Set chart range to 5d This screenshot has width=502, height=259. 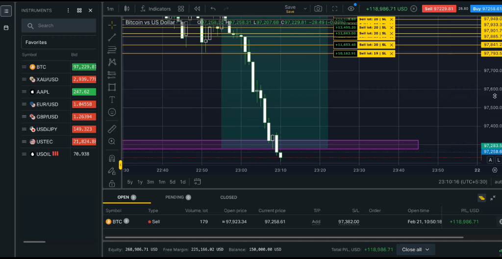172,182
